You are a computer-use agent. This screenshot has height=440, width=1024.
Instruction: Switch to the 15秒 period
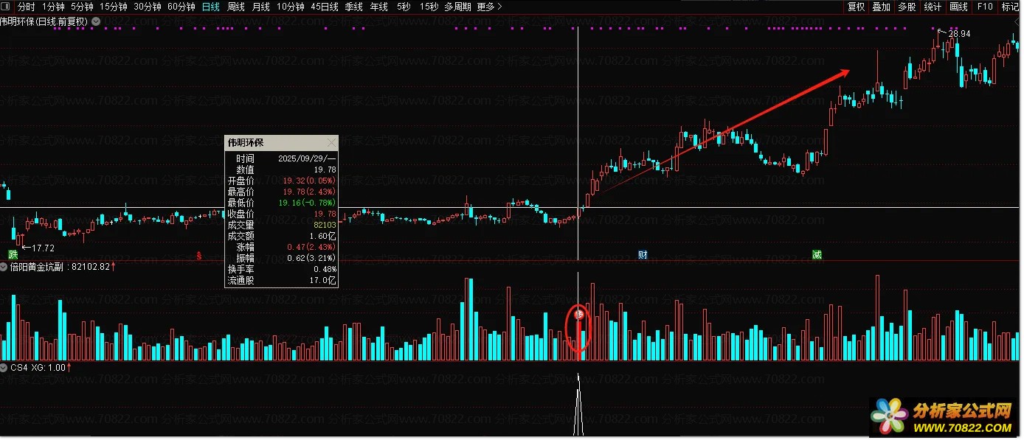429,7
